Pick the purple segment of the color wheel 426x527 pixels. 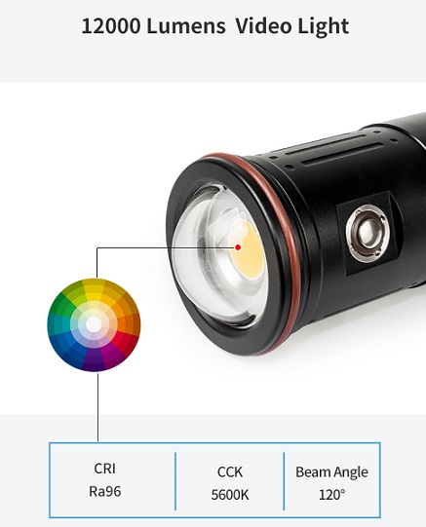[x=94, y=361]
